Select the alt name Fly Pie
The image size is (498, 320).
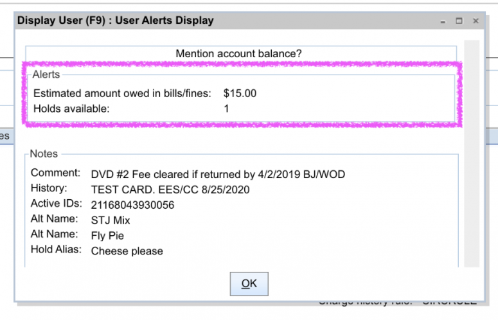[x=108, y=236]
